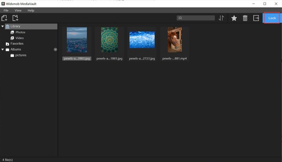Open the Help menu
The image size is (282, 162).
[x=31, y=10]
